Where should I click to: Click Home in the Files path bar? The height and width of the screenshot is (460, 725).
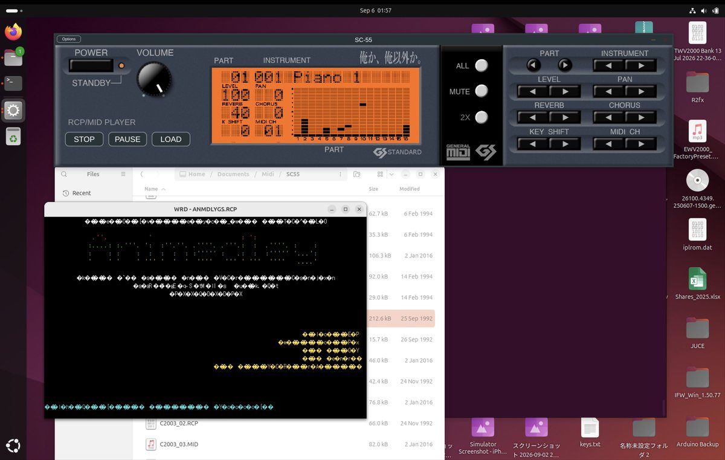(x=192, y=174)
